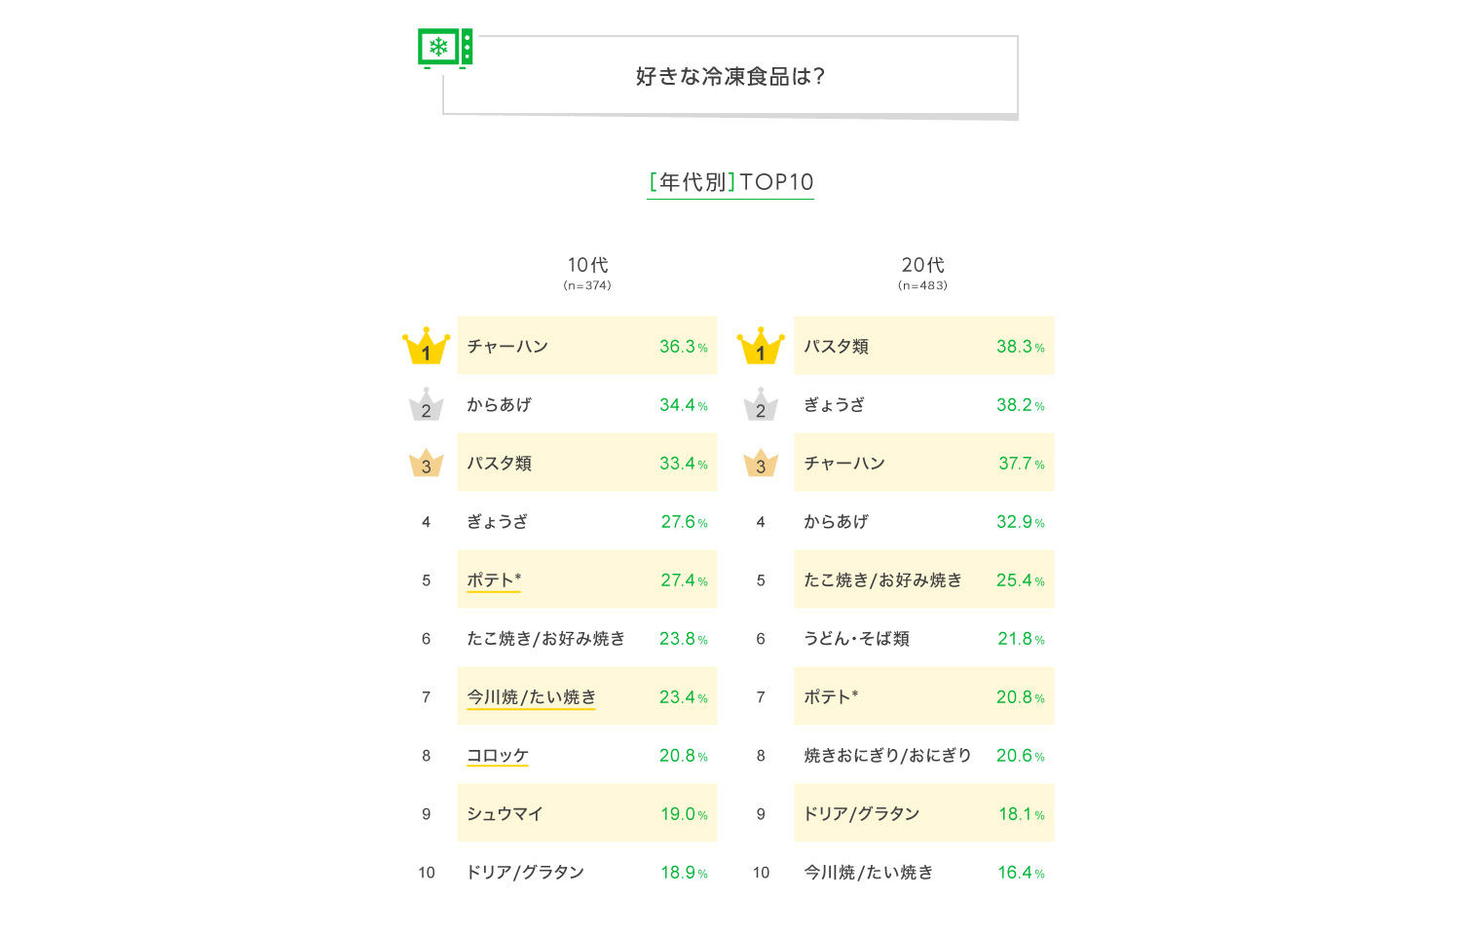Viewport: 1461px width, 935px height.
Task: Click the bronze rank 3 crown for 10代
Action: 426,464
